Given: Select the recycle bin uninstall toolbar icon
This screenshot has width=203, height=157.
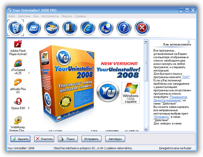Looking at the screenshot, I should coord(15,28).
